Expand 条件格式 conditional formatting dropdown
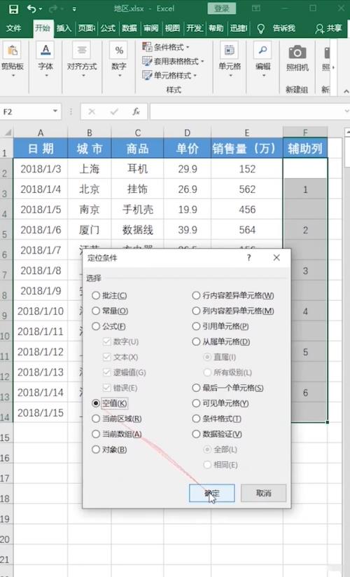Screen dimensions: 350x577 166,47
